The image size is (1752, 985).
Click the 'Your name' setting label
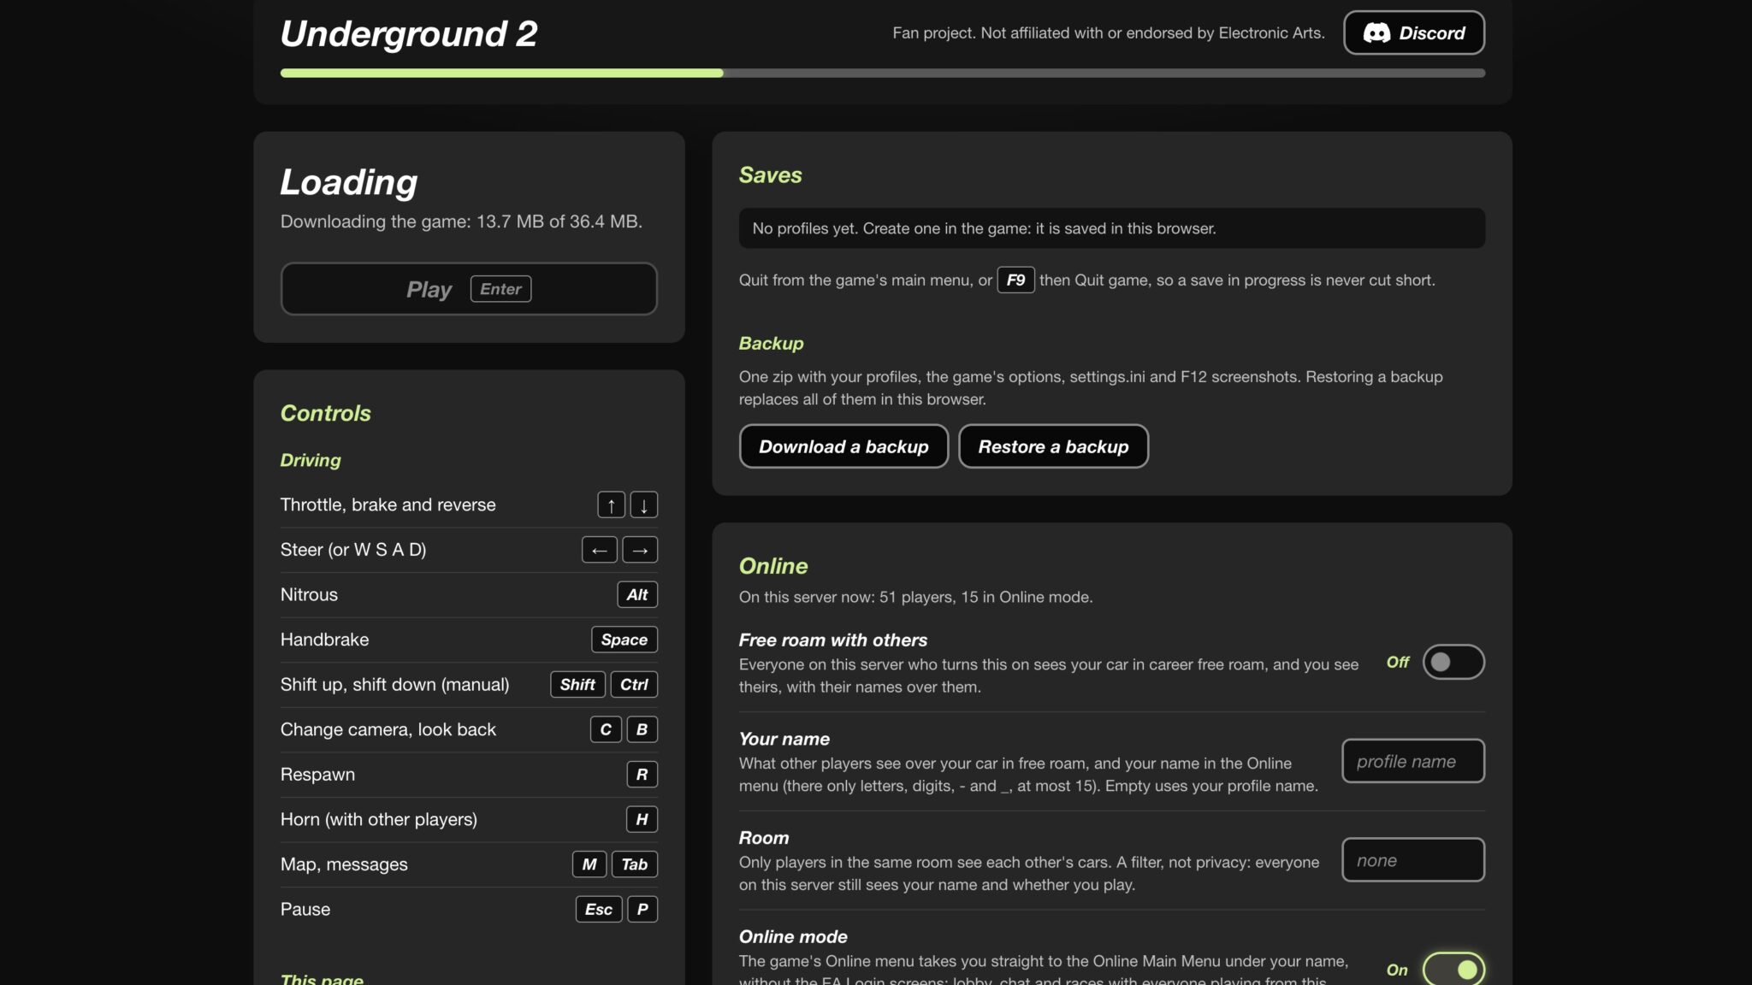point(784,739)
